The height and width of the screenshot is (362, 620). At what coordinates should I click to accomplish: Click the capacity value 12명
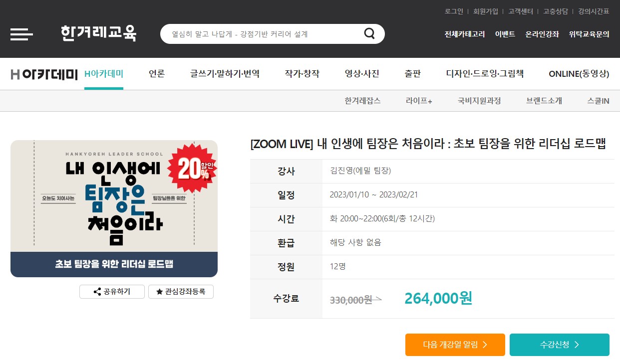click(337, 266)
